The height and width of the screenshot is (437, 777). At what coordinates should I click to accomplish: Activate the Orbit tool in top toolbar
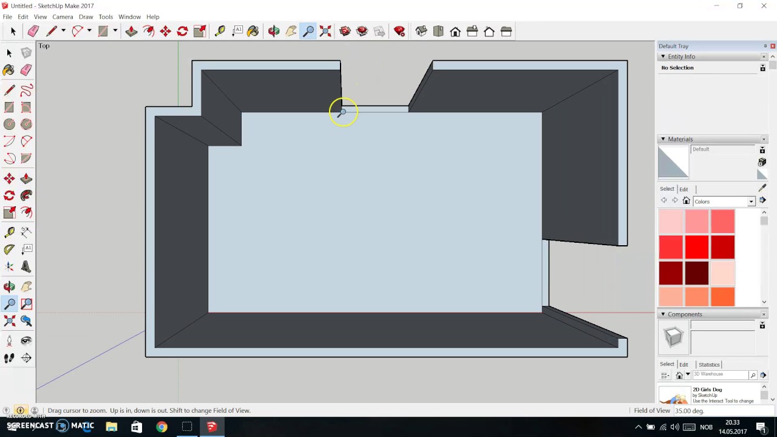pos(274,31)
